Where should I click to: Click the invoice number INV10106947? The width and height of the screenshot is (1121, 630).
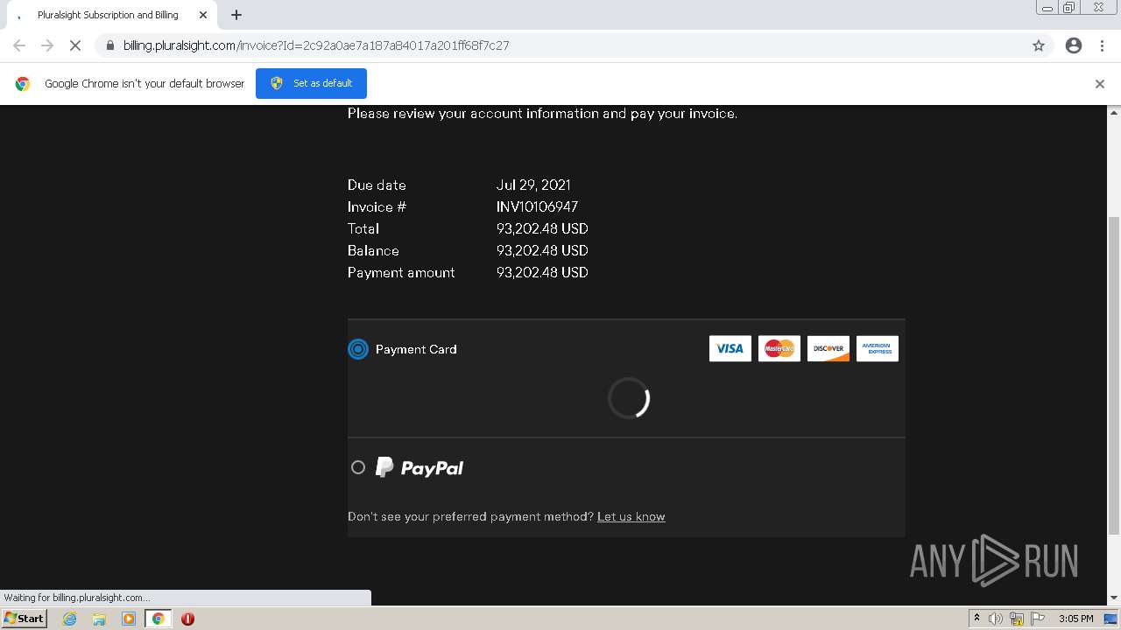click(537, 206)
